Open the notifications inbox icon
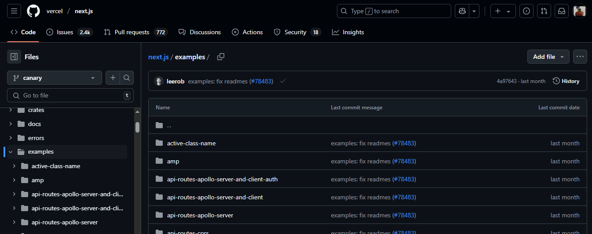Viewport: 592px width, 234px height. (x=562, y=11)
